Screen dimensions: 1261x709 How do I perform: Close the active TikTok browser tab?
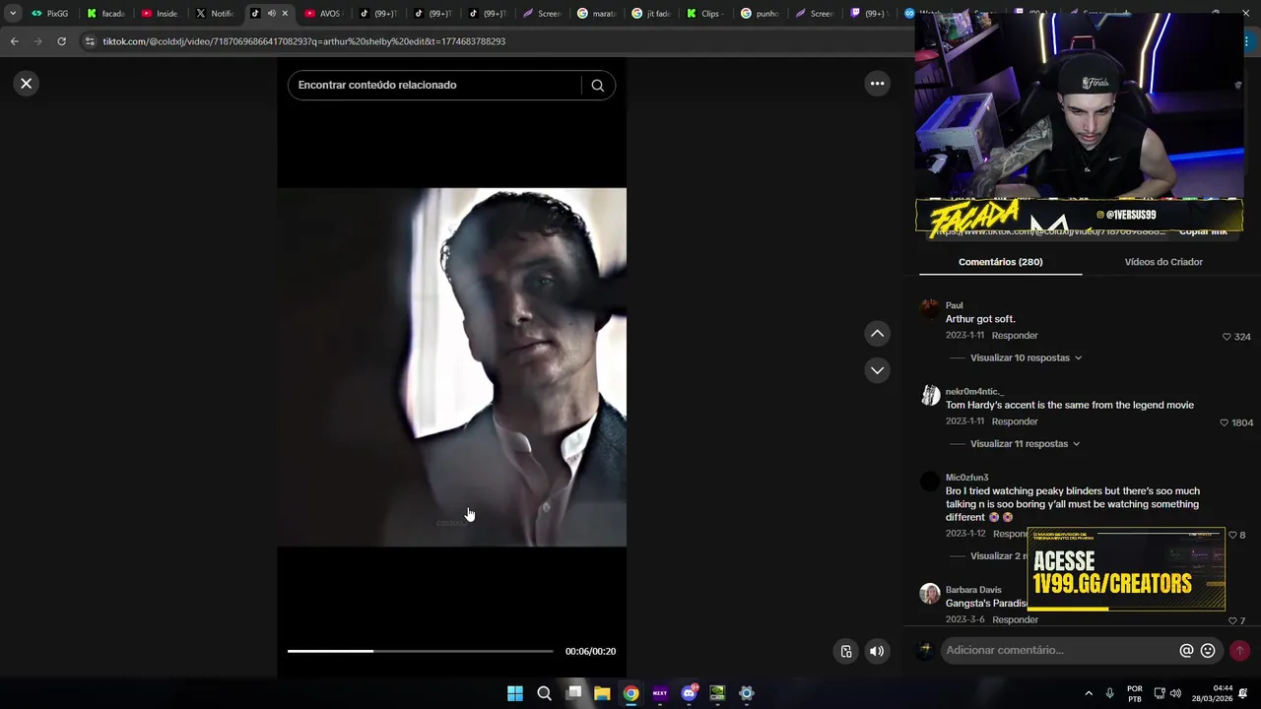pyautogui.click(x=285, y=14)
